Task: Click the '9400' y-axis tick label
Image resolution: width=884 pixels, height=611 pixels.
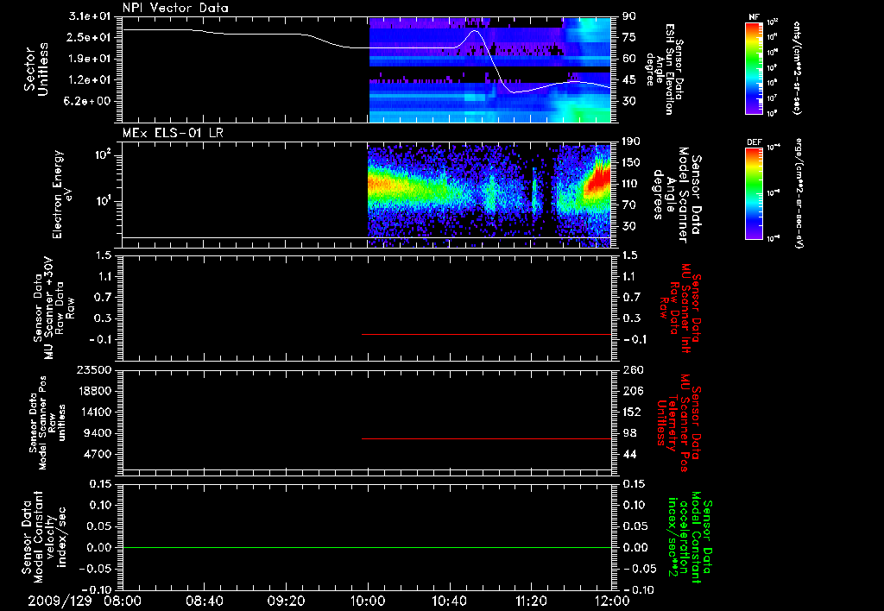Action: pyautogui.click(x=99, y=433)
